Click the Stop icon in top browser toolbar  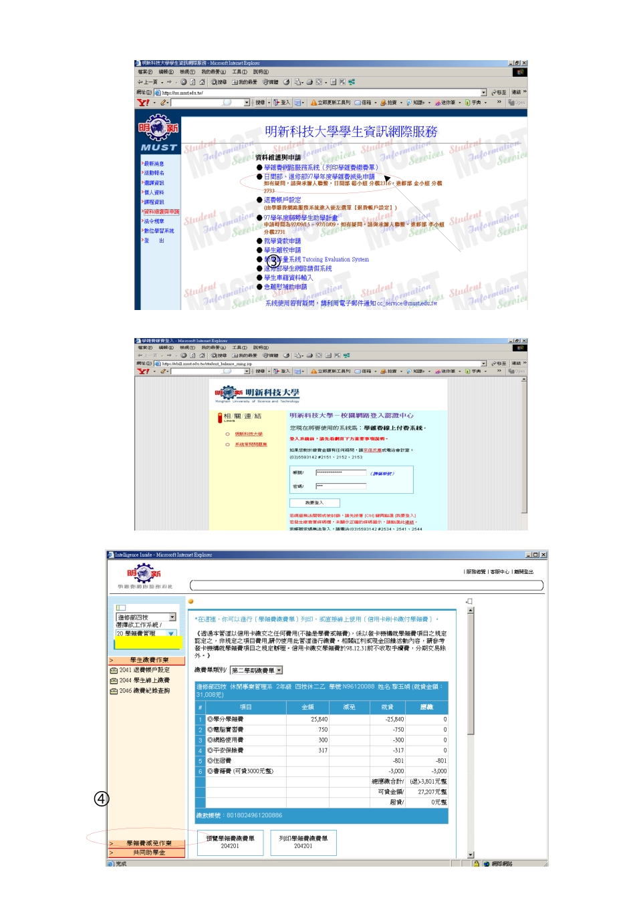coord(183,82)
